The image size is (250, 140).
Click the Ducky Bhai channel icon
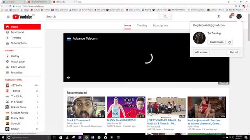pyautogui.click(x=7, y=118)
